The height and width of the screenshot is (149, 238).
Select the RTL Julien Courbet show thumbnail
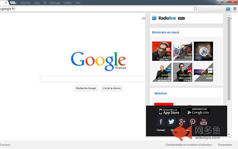(162, 51)
